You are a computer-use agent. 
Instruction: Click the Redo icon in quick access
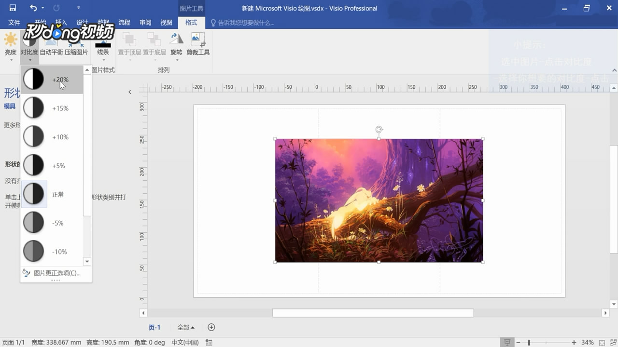[56, 8]
